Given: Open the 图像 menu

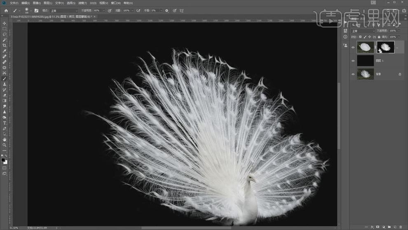Looking at the screenshot, I should pos(36,3).
